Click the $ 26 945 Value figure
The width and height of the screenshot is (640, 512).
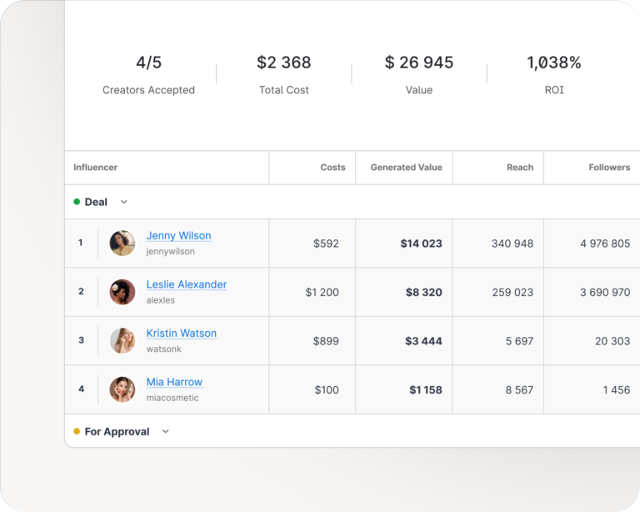pos(419,63)
